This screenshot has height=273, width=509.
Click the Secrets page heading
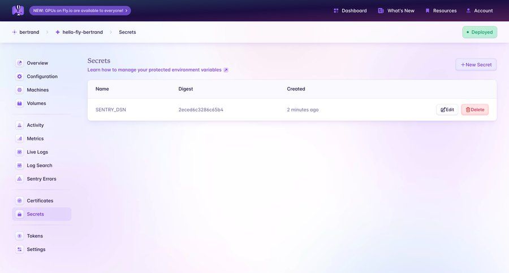[98, 60]
